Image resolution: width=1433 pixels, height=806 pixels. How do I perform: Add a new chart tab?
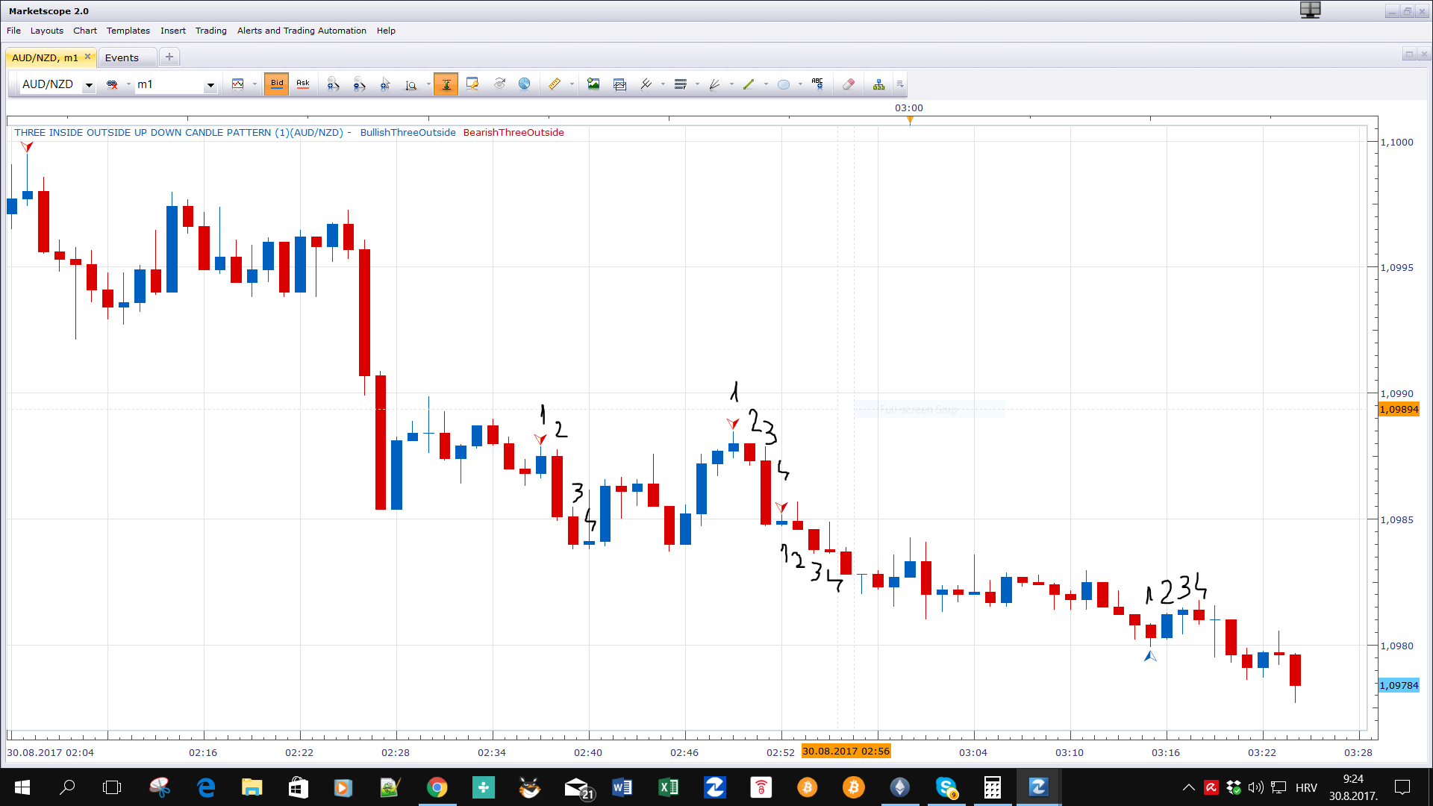(169, 57)
